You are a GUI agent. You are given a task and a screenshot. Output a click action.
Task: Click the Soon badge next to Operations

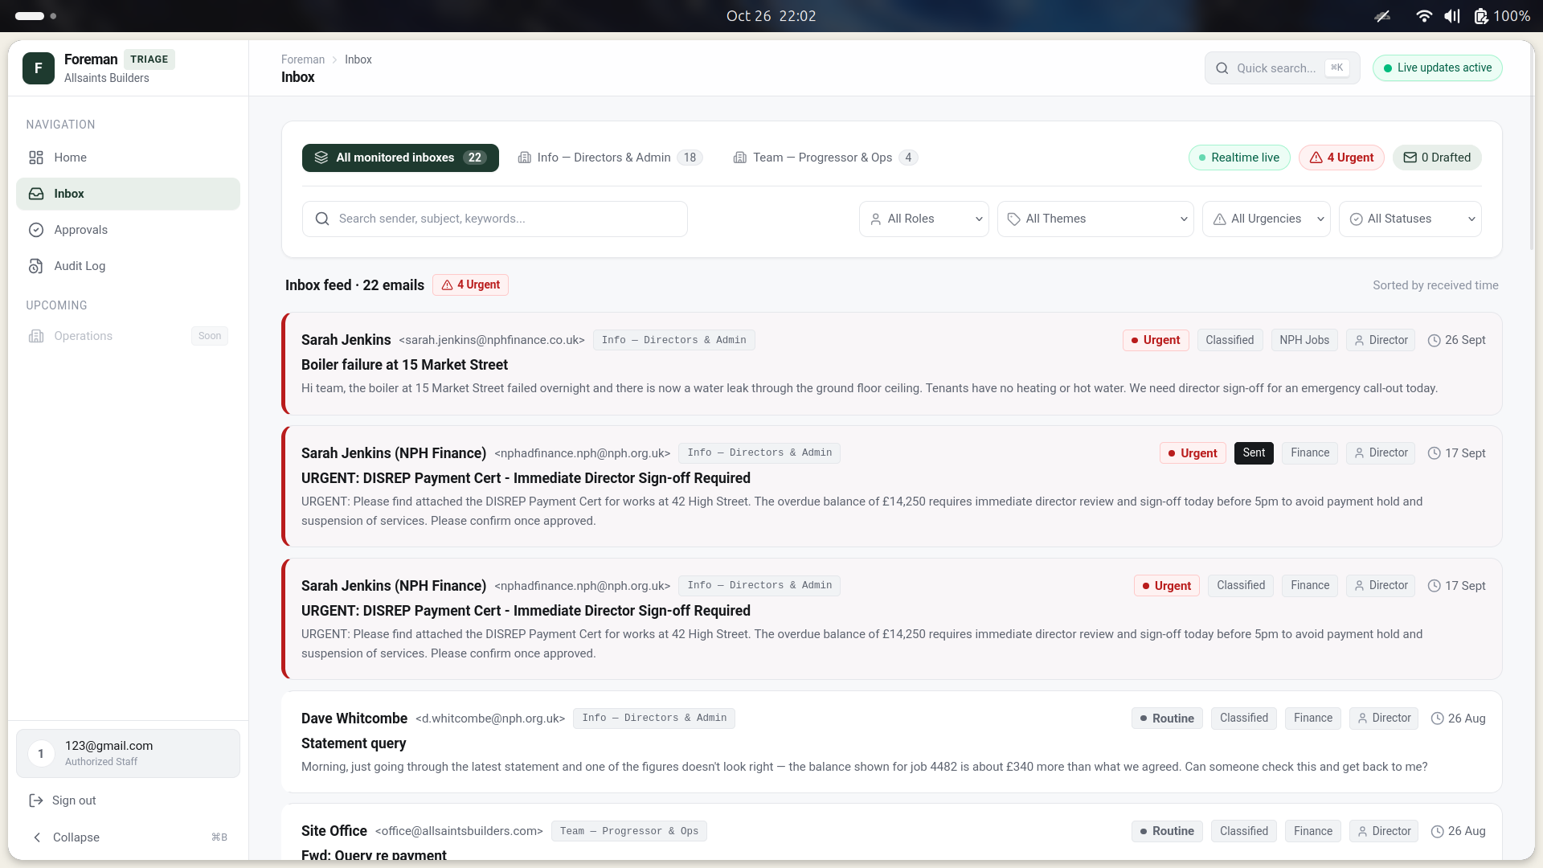coord(210,336)
